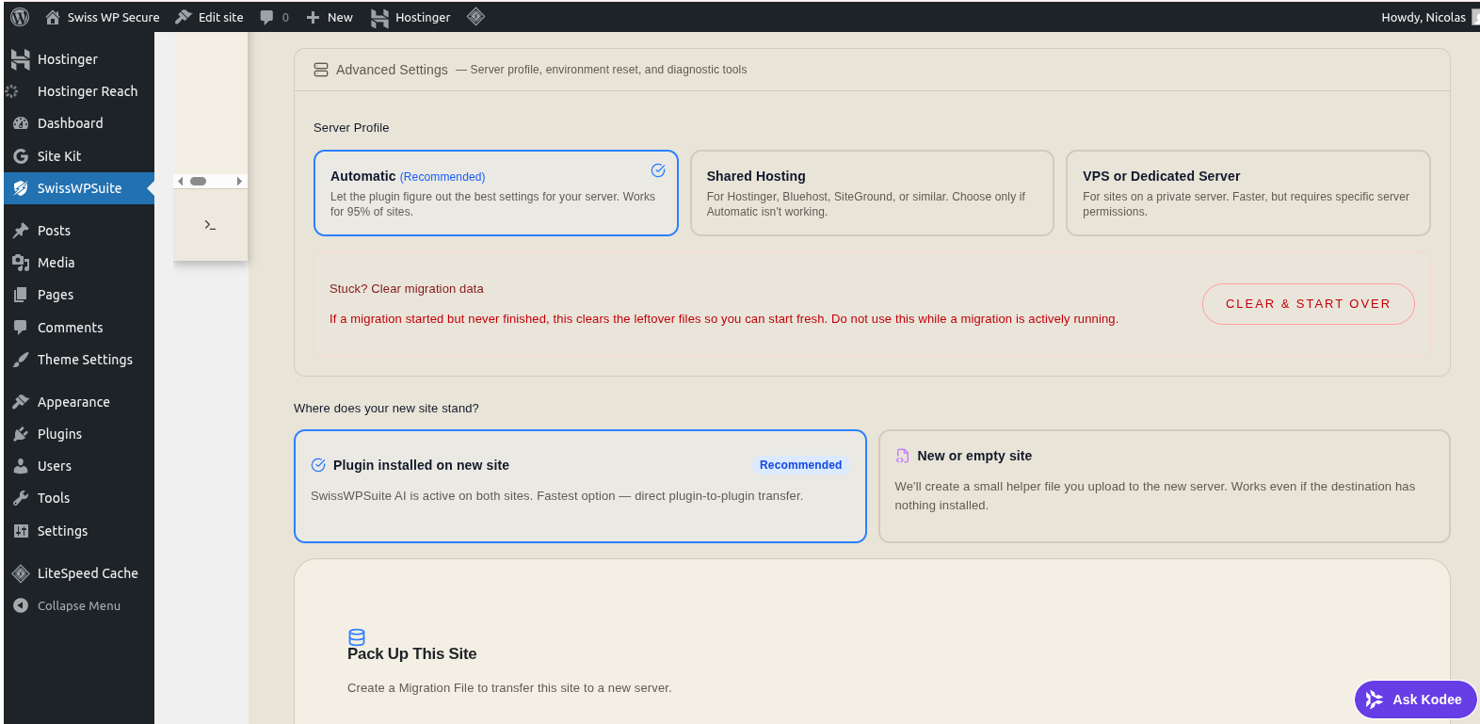
Task: Go to Theme Settings in sidebar
Action: pyautogui.click(x=85, y=360)
